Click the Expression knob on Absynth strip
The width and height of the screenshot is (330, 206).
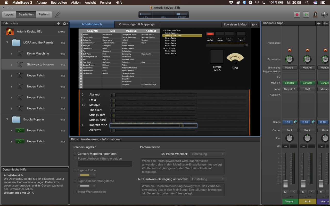[x=290, y=59]
